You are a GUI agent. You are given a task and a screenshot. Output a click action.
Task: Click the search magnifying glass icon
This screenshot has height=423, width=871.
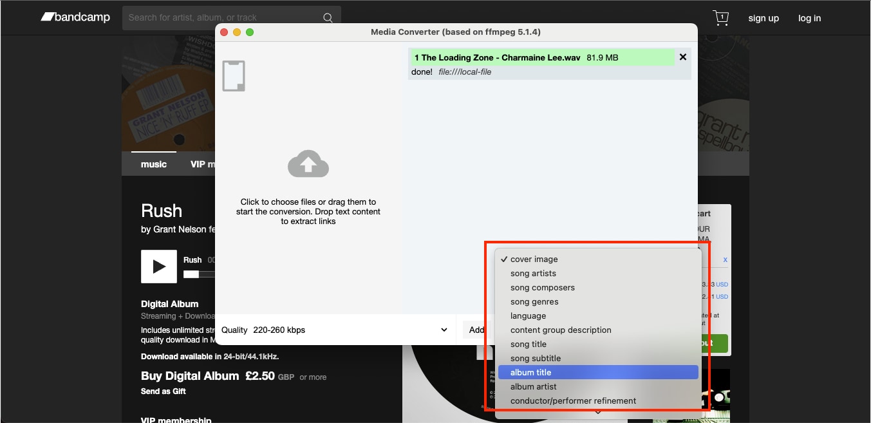(328, 17)
